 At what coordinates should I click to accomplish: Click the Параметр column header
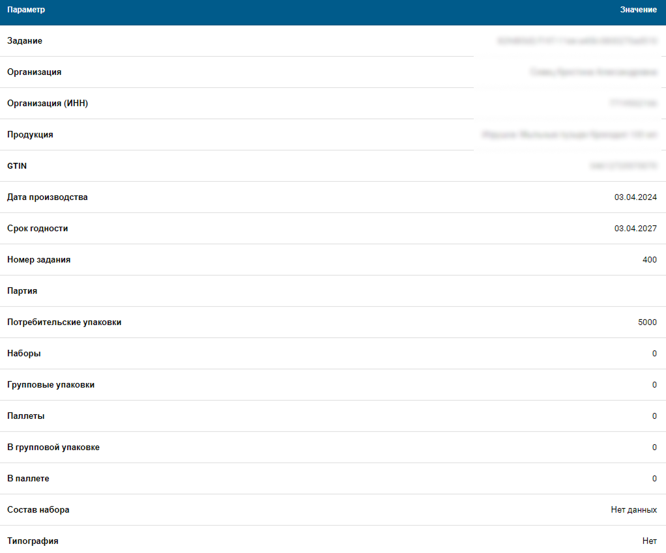27,10
